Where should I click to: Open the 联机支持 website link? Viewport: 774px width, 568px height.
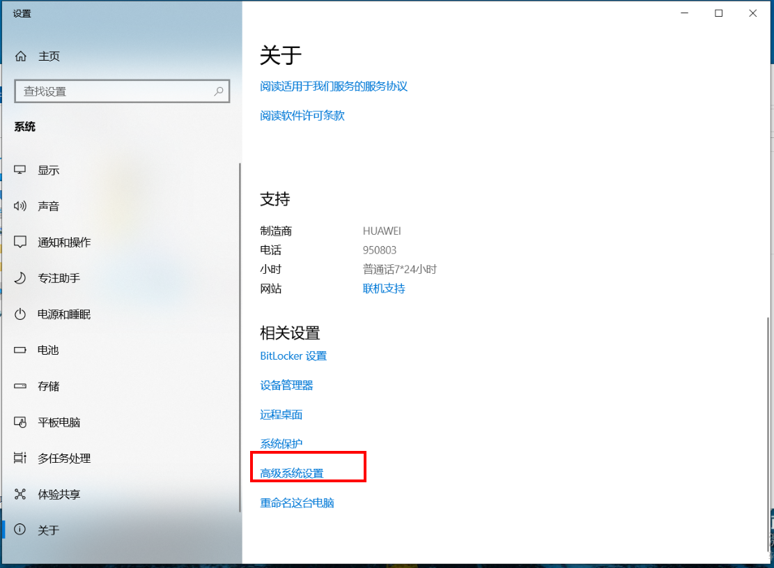[x=384, y=289]
